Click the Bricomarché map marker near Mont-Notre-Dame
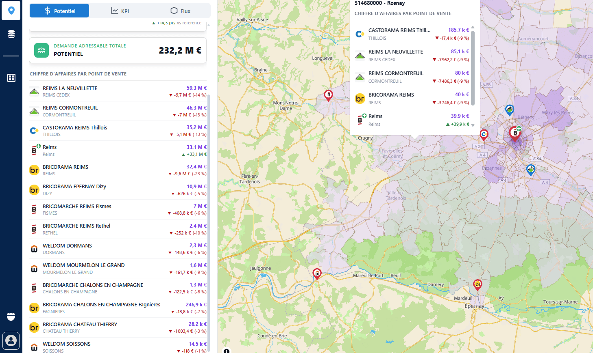The height and width of the screenshot is (353, 593). [328, 95]
